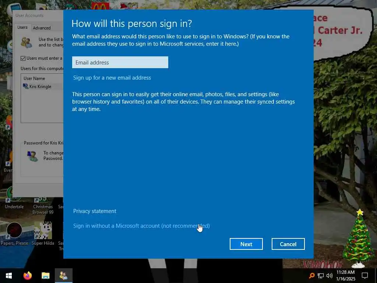Open the Papers, Please desktop icon
Screen dimensions: 377x283
click(x=14, y=233)
